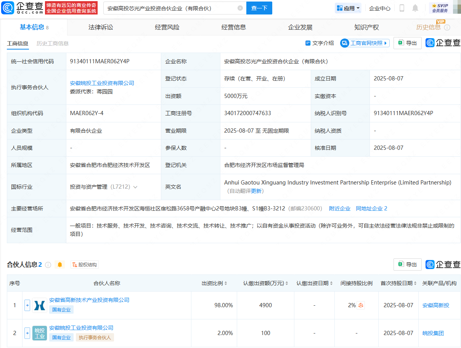Open 同地址企业 2 link

coord(371,208)
